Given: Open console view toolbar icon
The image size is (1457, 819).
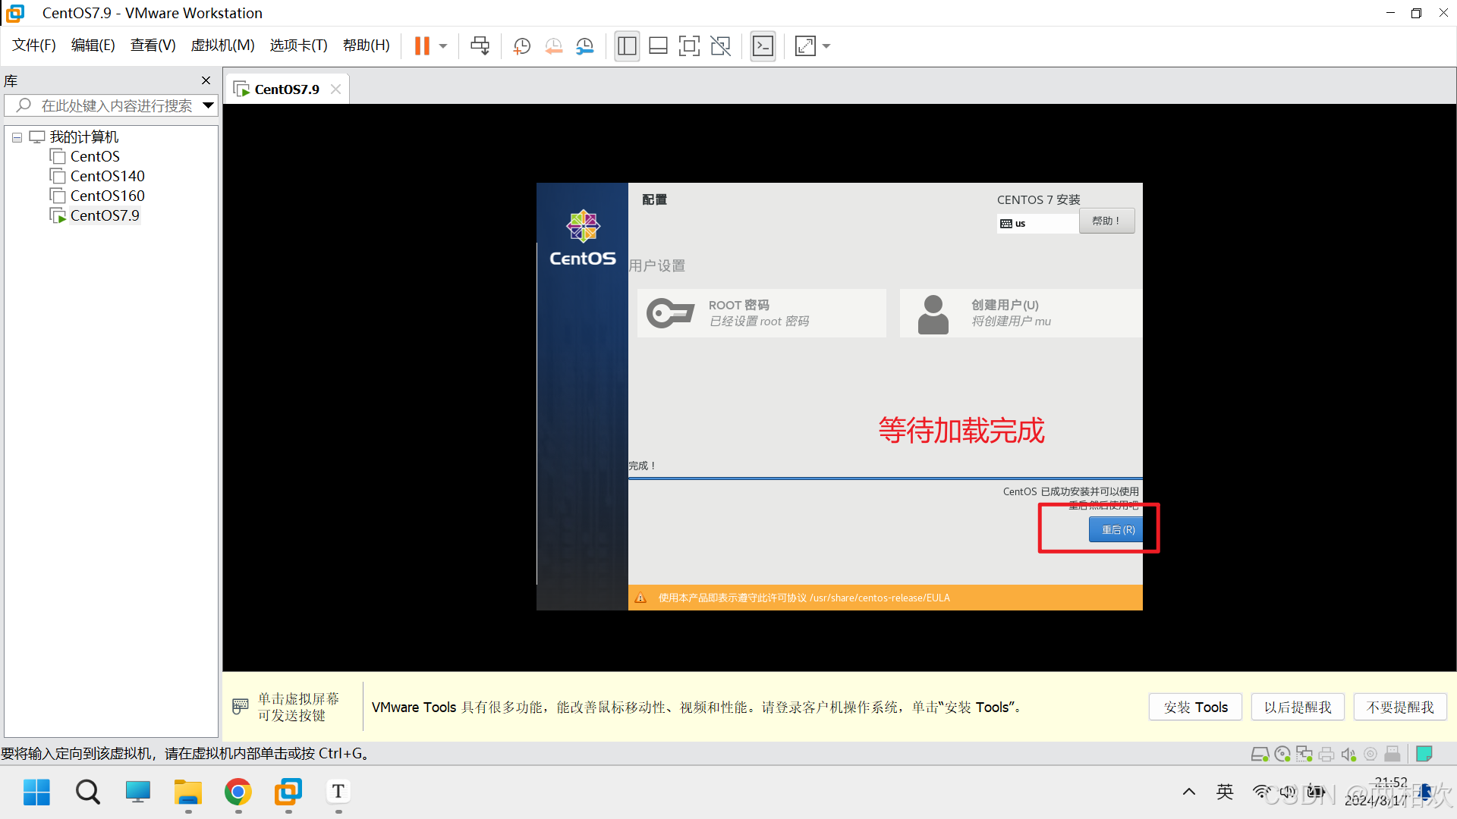Looking at the screenshot, I should (x=763, y=46).
